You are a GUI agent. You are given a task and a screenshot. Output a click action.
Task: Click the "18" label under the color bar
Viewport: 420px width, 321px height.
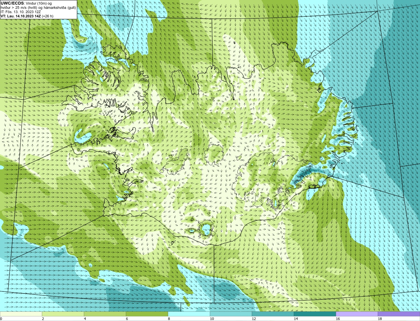point(380,319)
